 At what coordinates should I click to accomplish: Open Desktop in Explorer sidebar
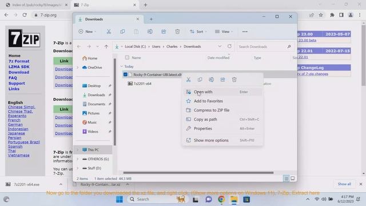94,86
